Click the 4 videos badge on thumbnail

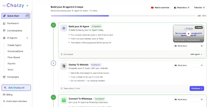199,27
